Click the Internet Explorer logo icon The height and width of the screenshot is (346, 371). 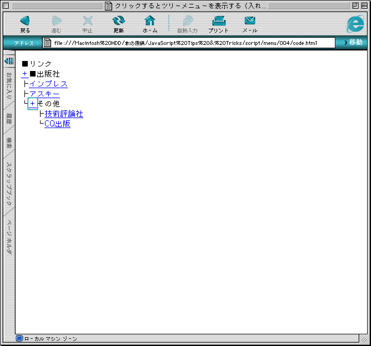point(355,24)
